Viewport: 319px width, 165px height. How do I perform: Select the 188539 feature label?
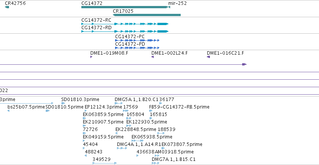(x=166, y=129)
